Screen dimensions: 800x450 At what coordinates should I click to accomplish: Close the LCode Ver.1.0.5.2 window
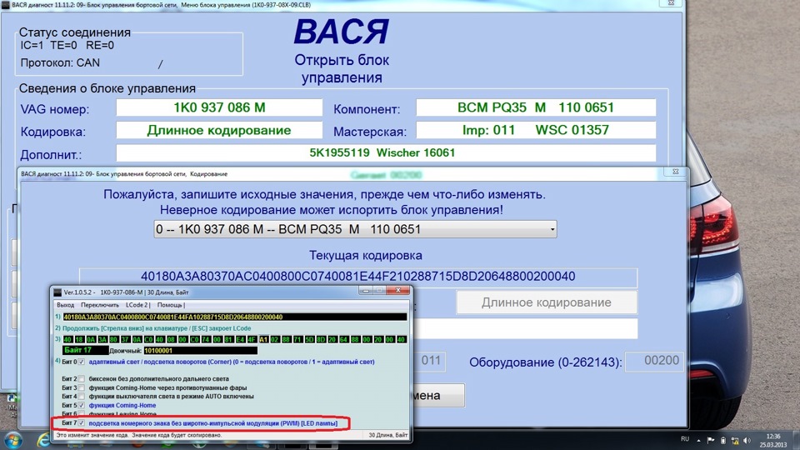[398, 290]
